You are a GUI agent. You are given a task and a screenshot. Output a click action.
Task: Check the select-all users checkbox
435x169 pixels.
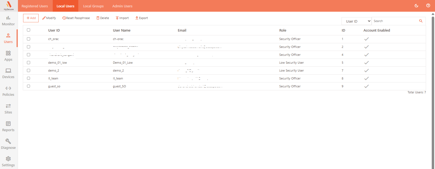(29, 30)
